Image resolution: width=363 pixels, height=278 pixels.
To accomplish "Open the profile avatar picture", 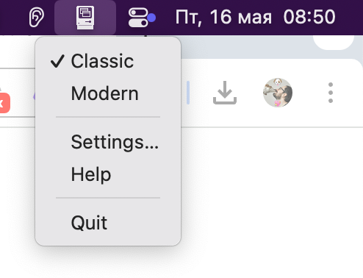I will point(278,93).
